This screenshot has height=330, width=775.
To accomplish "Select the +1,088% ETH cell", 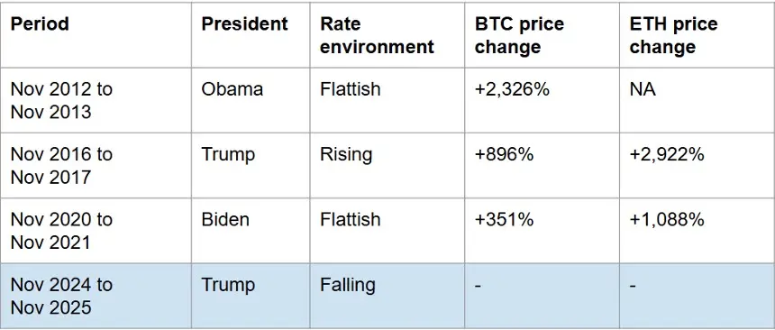I will coord(697,231).
